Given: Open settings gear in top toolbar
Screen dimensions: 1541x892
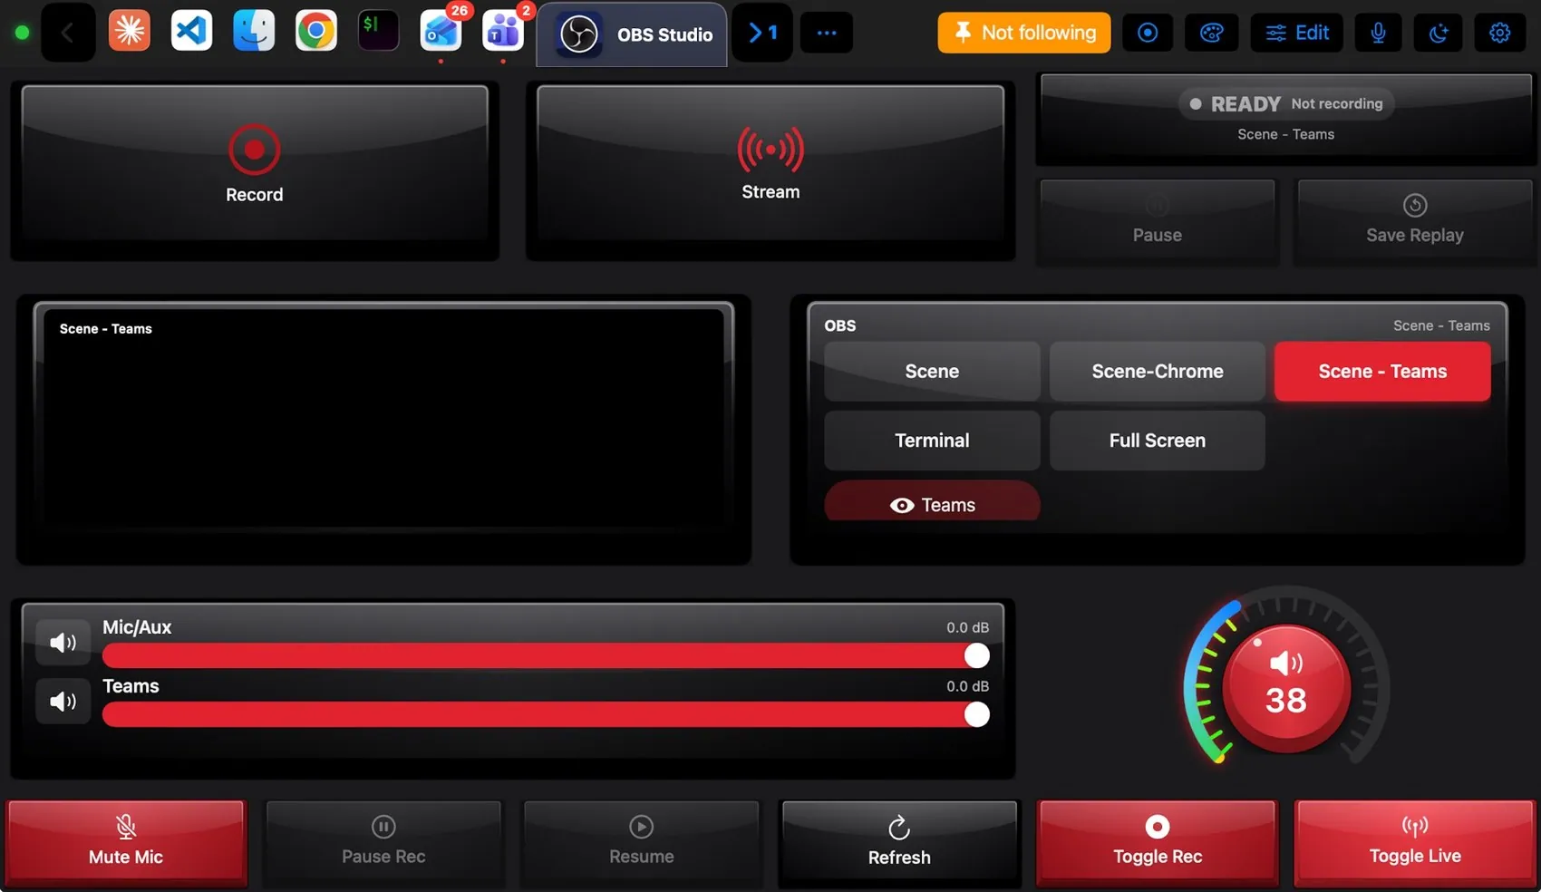Looking at the screenshot, I should coord(1500,33).
